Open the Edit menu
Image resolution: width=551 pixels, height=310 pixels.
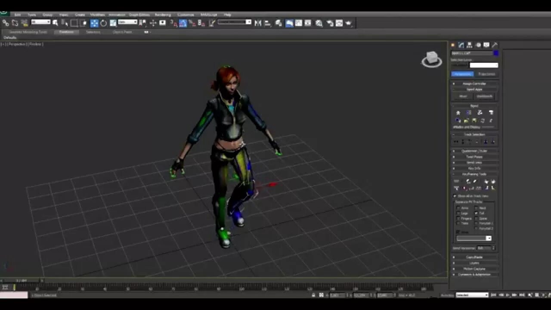[18, 15]
